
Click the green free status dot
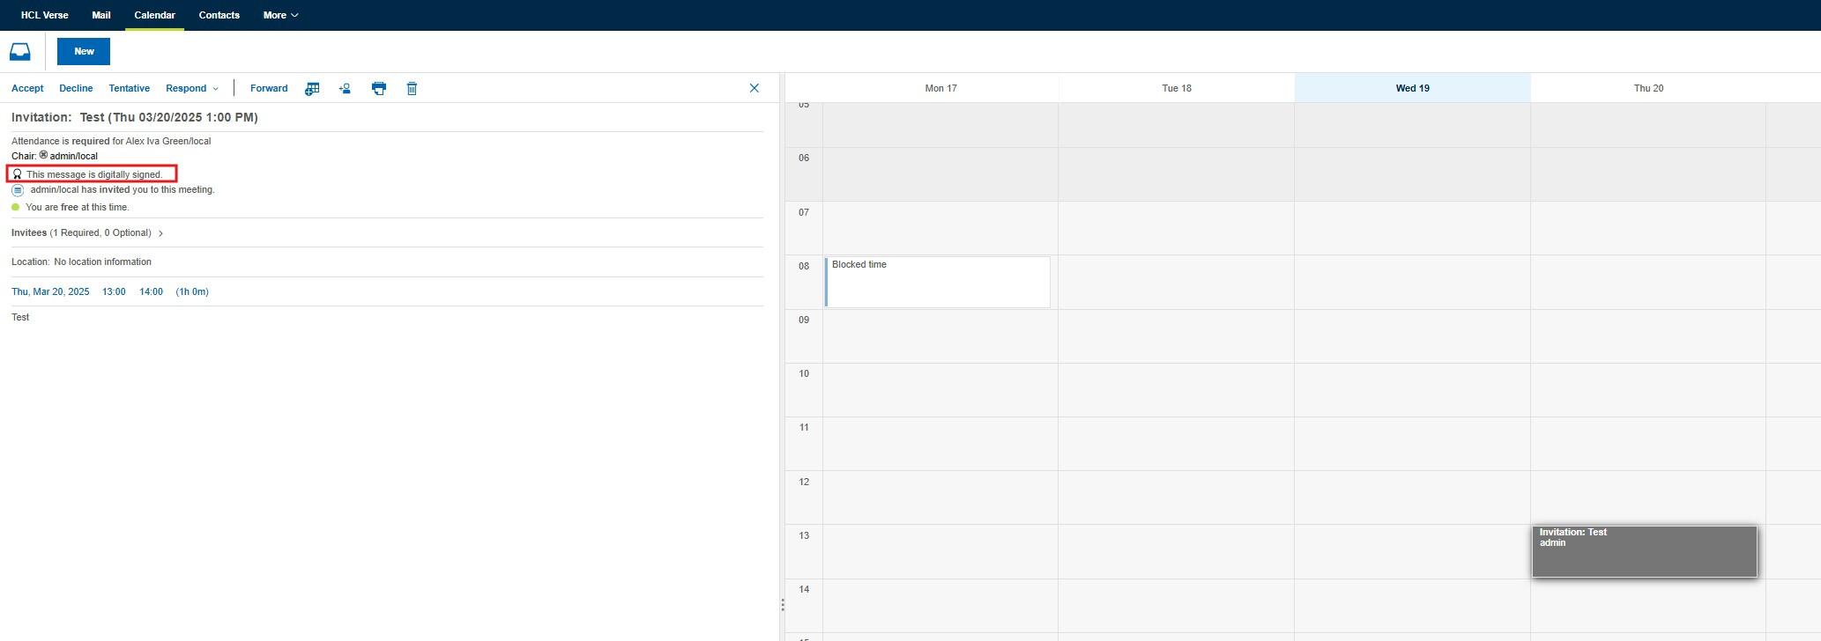[x=15, y=207]
